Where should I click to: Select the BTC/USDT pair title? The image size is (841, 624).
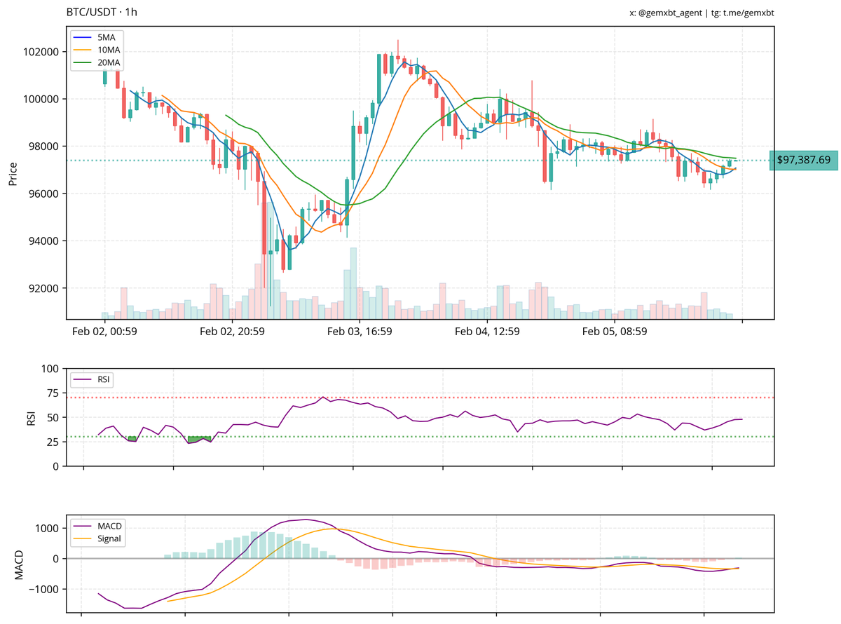93,12
